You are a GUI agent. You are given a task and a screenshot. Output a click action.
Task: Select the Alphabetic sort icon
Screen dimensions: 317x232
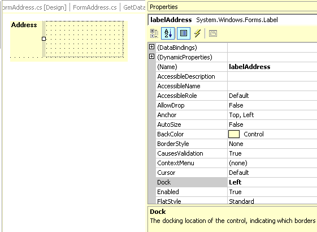(168, 33)
